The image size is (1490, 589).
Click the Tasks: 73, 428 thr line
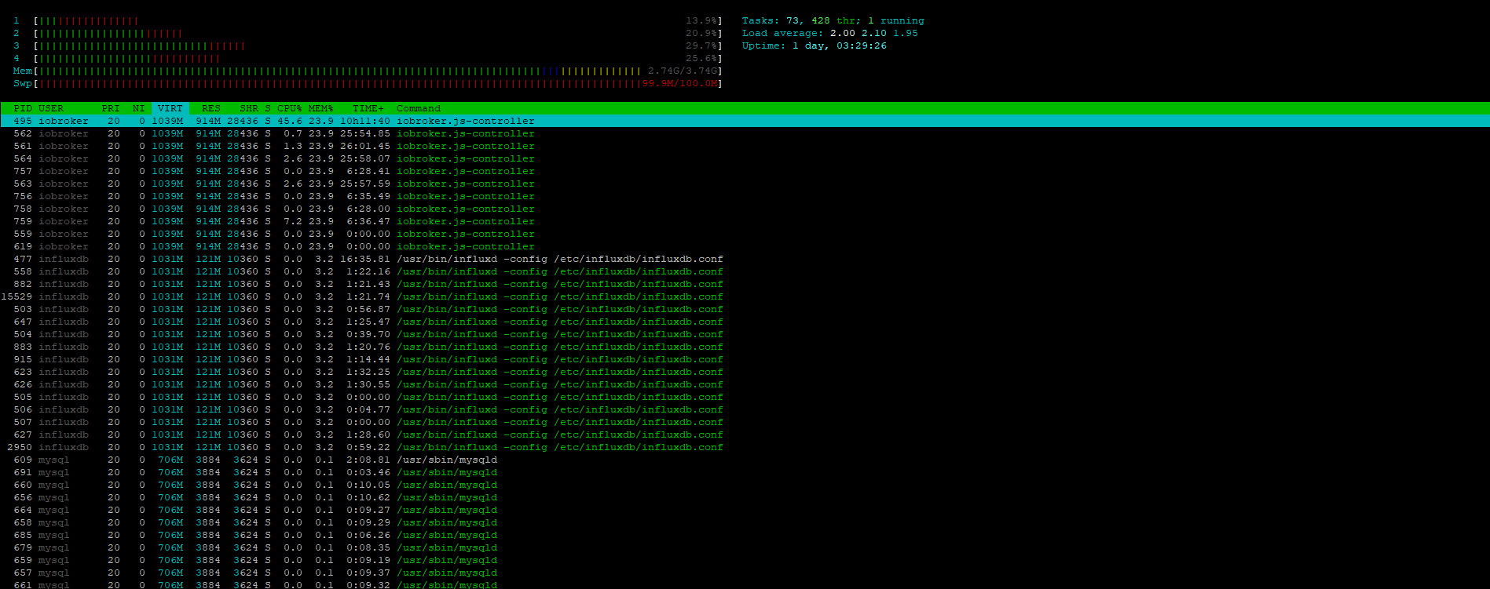tap(833, 20)
